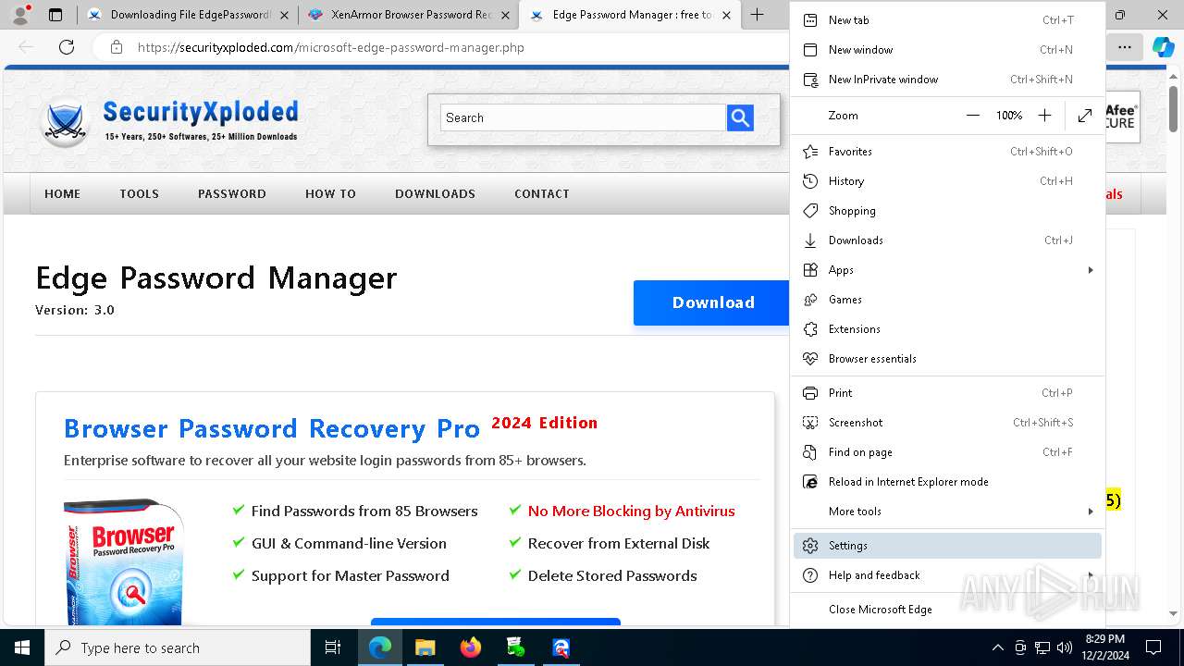Open the HOW TO navigation link
1184x666 pixels.
330,194
